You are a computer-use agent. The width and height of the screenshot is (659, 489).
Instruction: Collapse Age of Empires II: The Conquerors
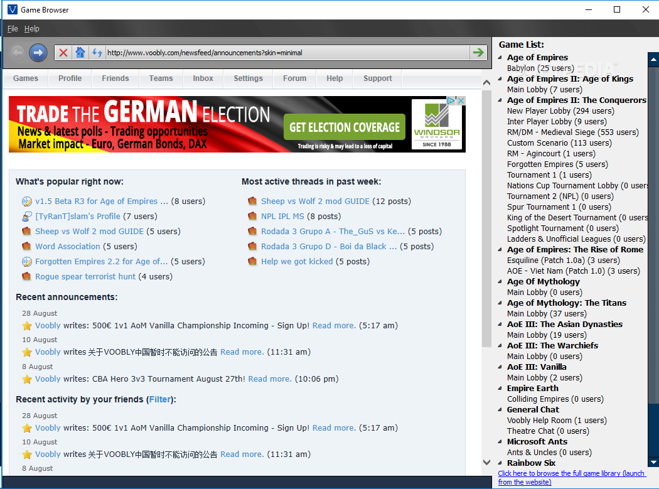500,100
